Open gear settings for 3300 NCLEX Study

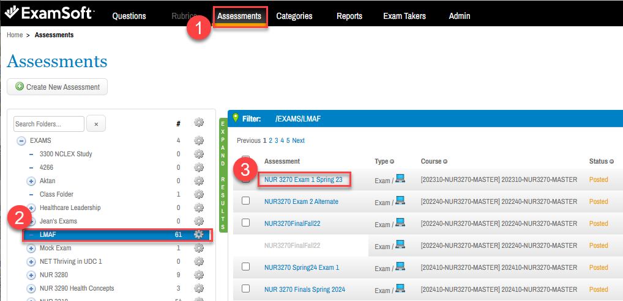199,154
